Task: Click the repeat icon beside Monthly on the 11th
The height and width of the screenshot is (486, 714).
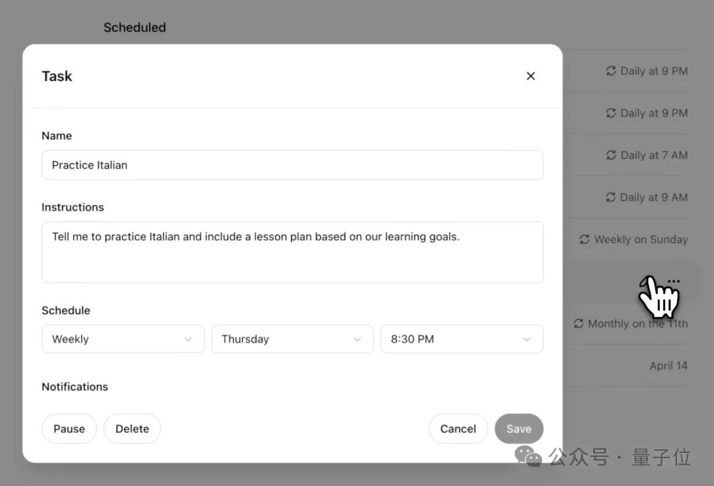Action: [x=578, y=323]
